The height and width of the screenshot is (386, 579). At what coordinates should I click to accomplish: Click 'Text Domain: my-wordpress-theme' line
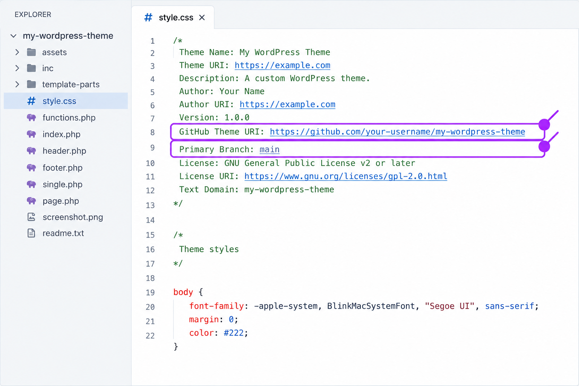click(x=256, y=189)
